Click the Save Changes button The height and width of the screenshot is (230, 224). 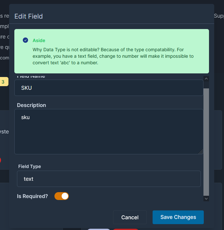coord(178,217)
